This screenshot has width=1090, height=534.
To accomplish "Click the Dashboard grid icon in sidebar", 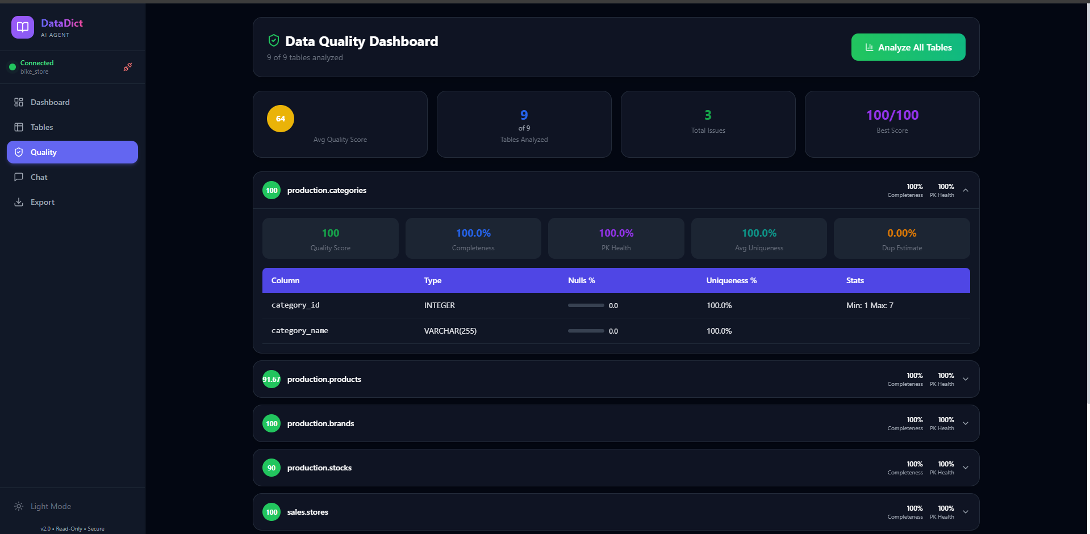I will 19,102.
